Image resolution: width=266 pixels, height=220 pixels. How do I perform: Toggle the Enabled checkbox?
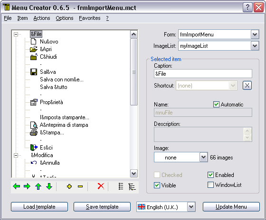[210, 175]
